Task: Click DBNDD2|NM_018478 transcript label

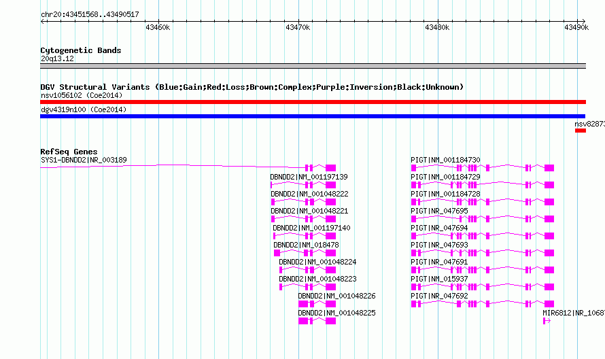Action: 306,245
